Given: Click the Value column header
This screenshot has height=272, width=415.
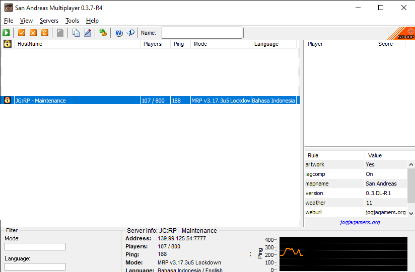Looking at the screenshot, I should click(x=386, y=155).
